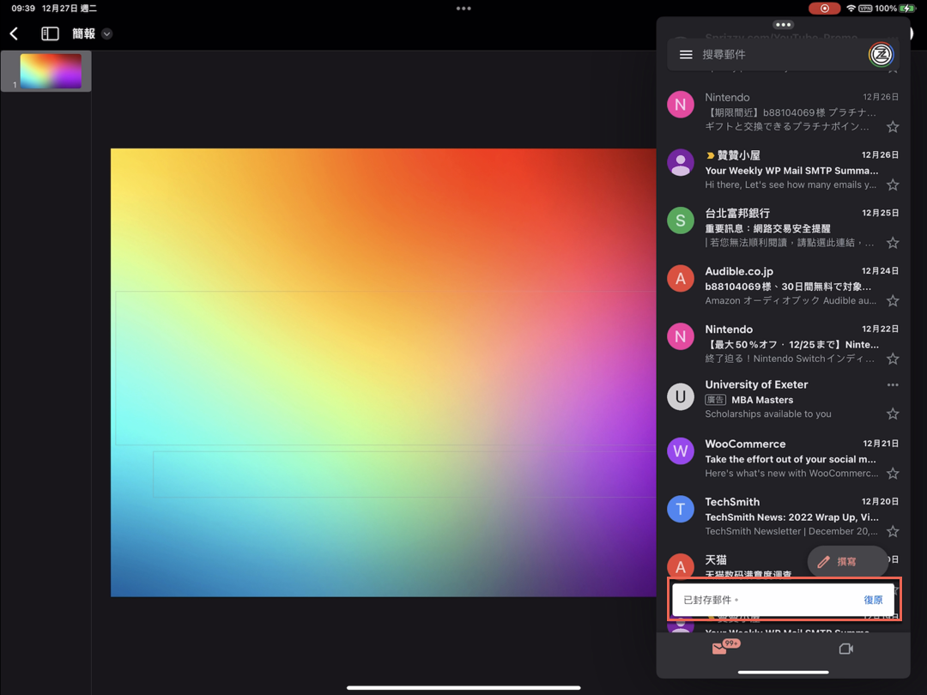Tap 復原 to undo archiving
Screen dimensions: 927x695
(873, 600)
